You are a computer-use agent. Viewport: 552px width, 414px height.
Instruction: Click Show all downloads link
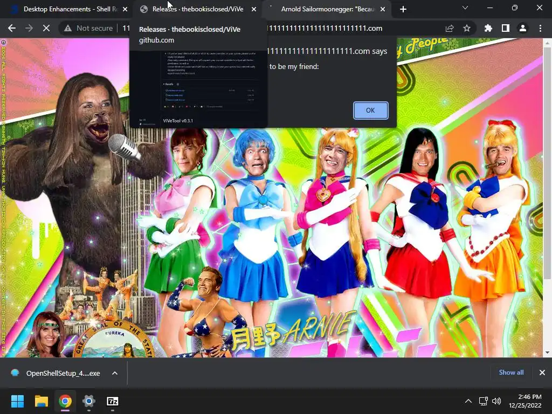(511, 372)
